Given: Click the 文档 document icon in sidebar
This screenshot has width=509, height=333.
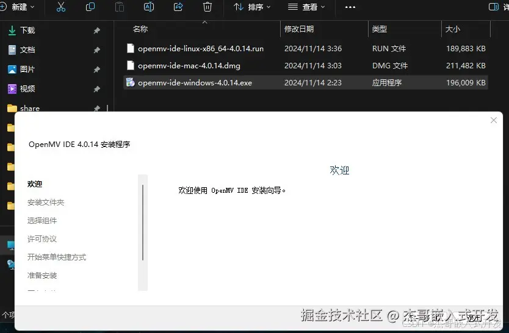Looking at the screenshot, I should pyautogui.click(x=12, y=49).
